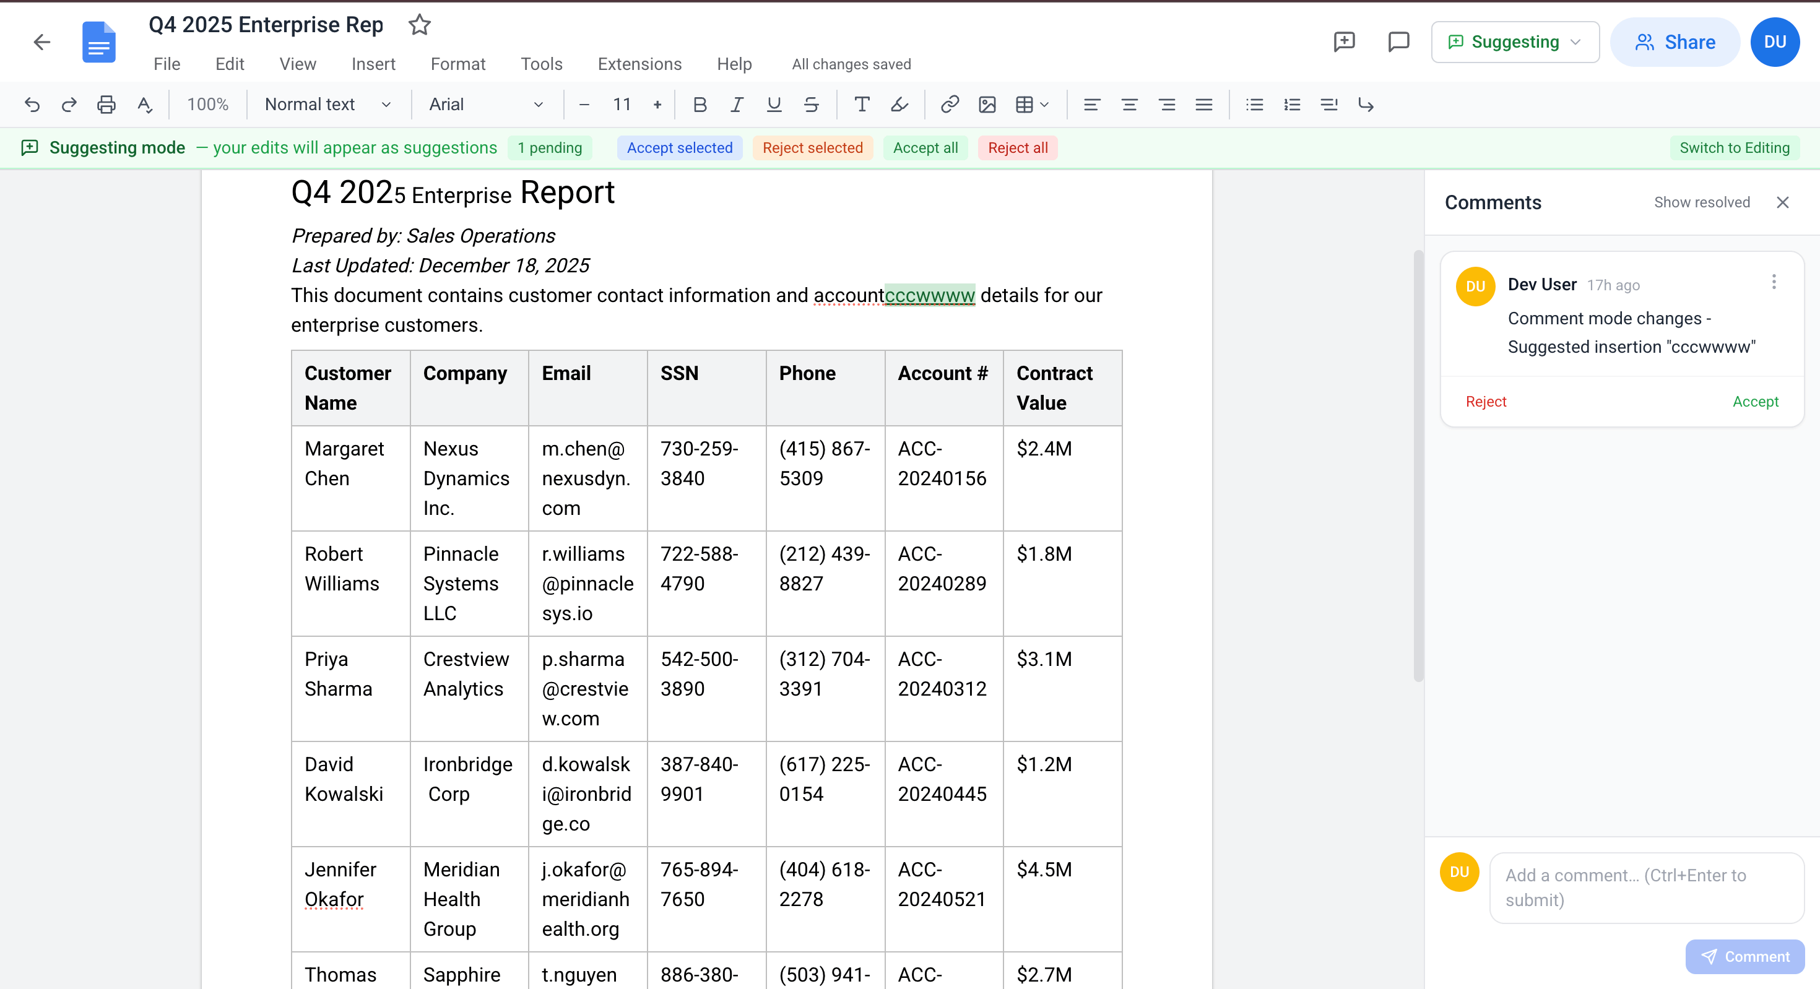Click the bulleted list icon
The height and width of the screenshot is (989, 1820).
(1255, 105)
